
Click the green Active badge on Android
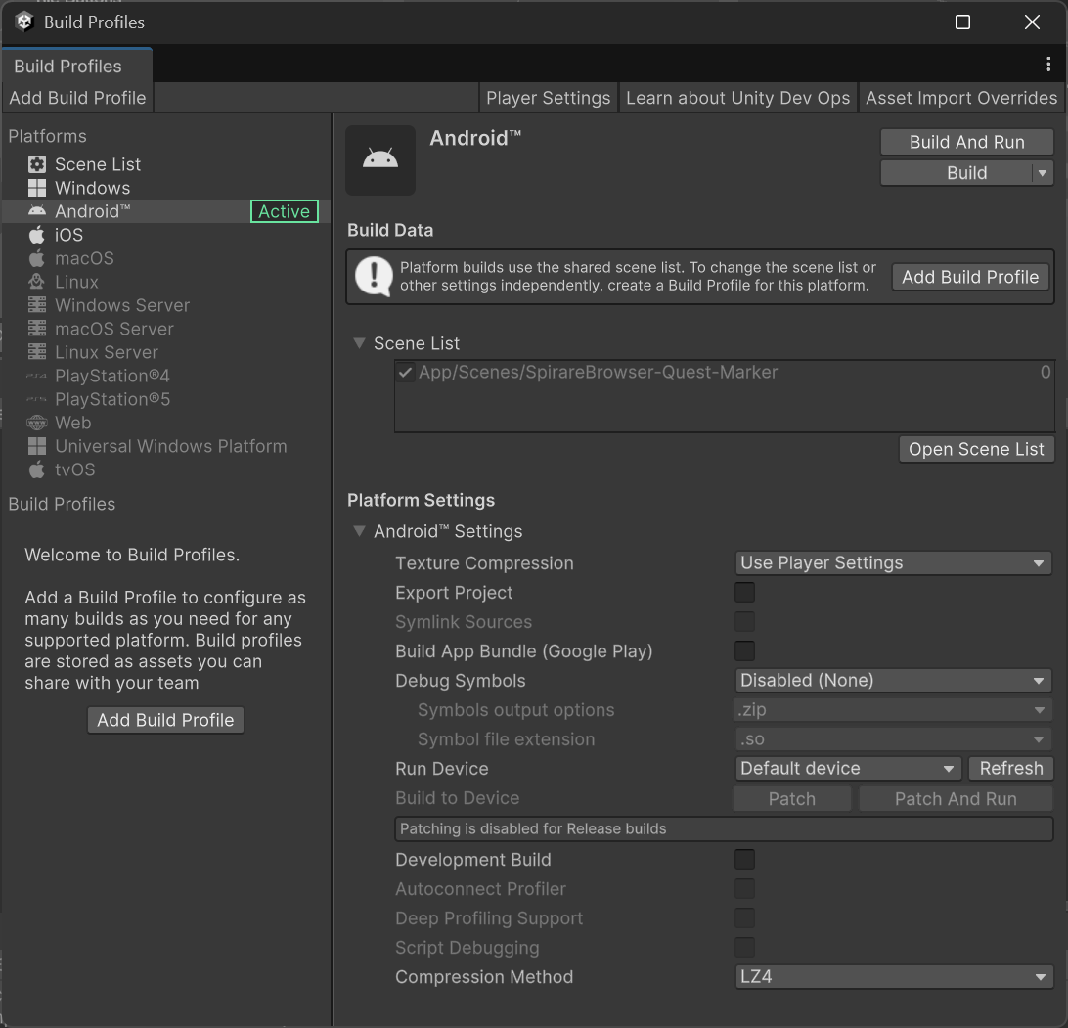(284, 211)
